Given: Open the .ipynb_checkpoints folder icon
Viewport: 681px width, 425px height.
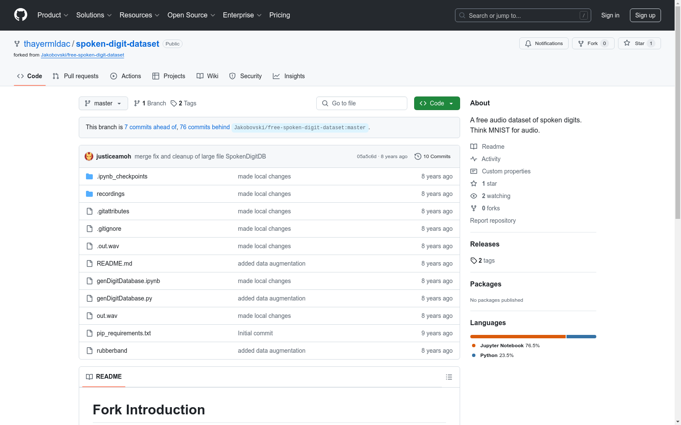Looking at the screenshot, I should pyautogui.click(x=89, y=176).
